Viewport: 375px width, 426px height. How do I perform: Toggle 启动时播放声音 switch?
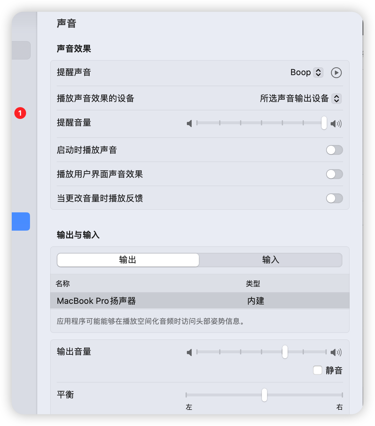point(335,150)
